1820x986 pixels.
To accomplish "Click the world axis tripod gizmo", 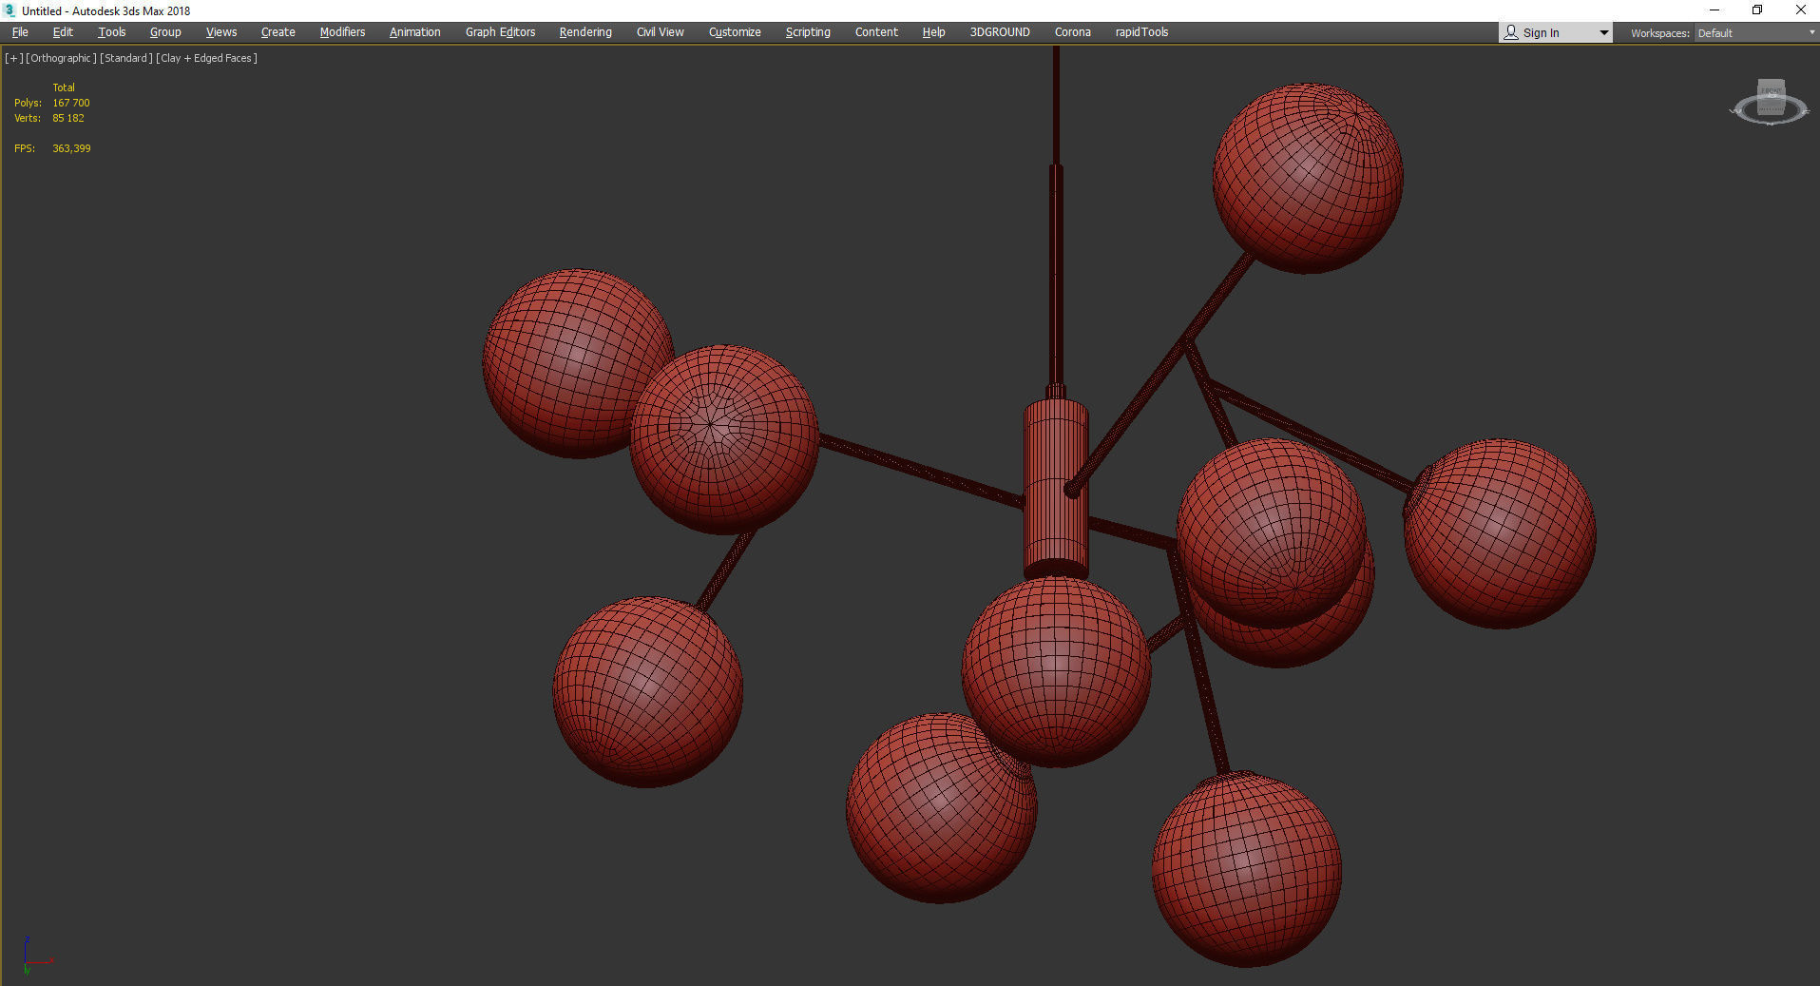I will [36, 956].
